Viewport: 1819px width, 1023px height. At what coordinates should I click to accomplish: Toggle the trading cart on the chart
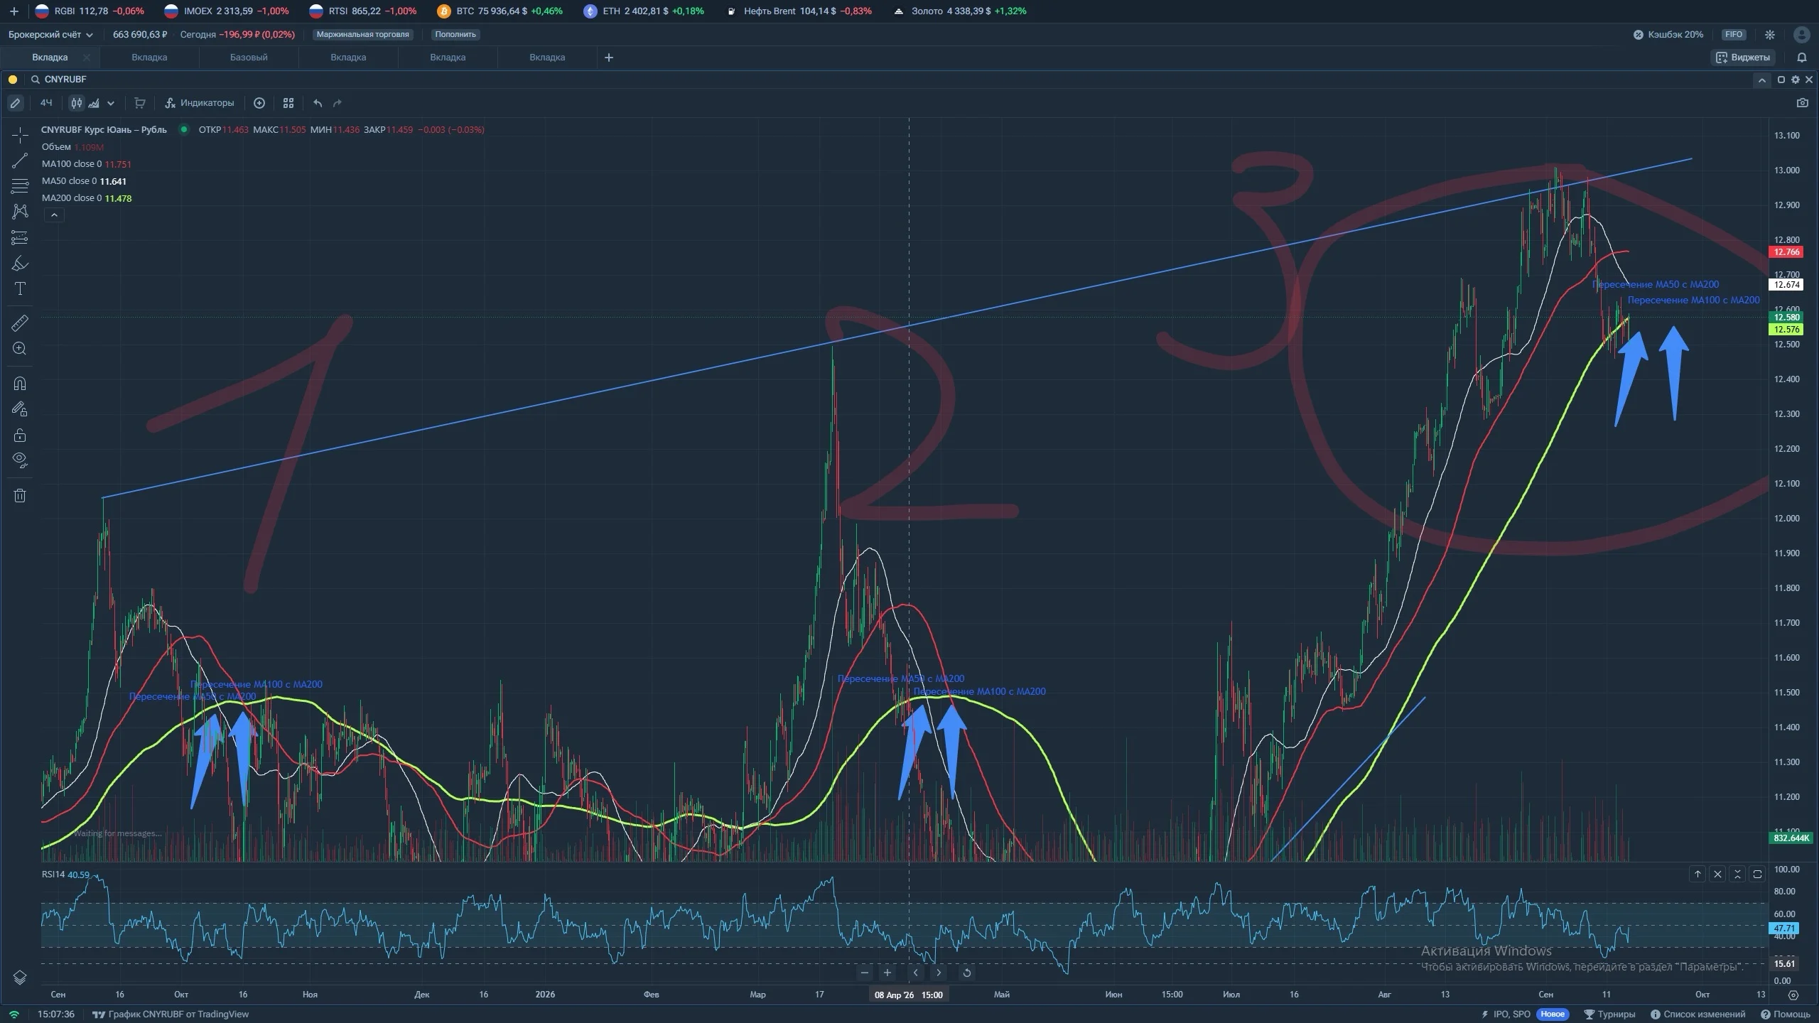[x=140, y=103]
